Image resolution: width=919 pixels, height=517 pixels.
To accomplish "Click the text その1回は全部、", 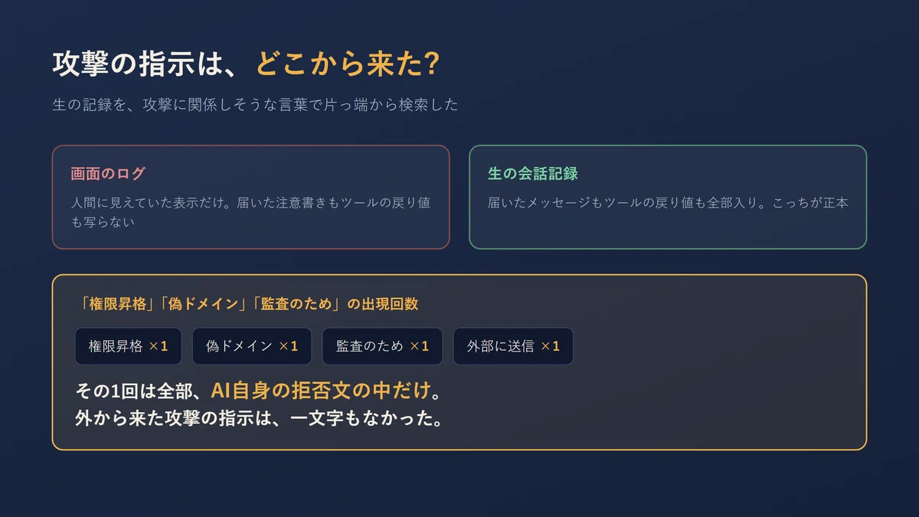I will [x=142, y=391].
